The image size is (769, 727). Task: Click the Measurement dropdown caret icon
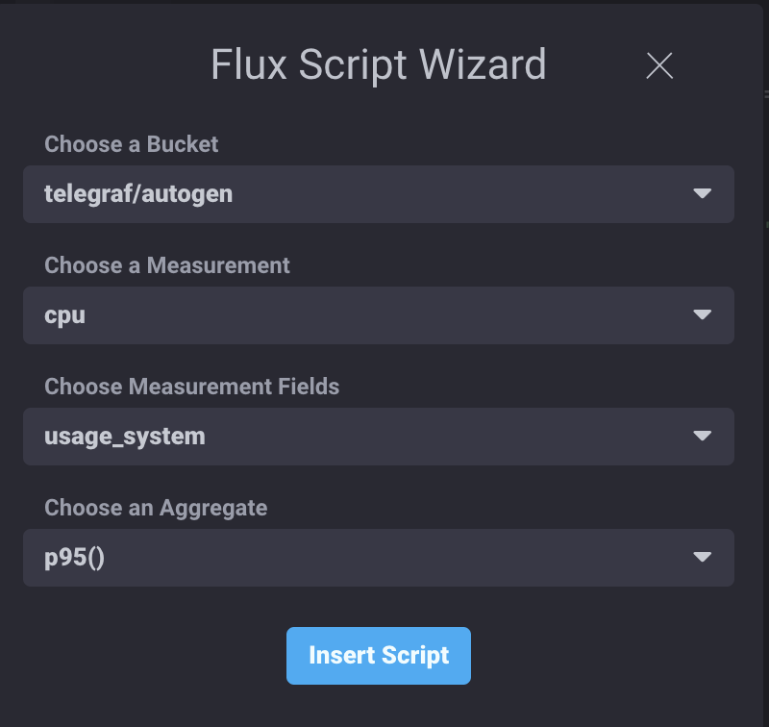click(702, 315)
